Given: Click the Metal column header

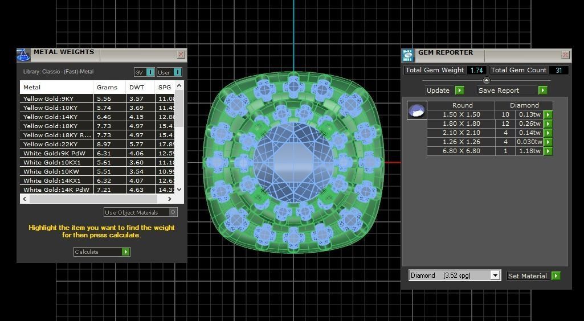Looking at the screenshot, I should tap(56, 88).
